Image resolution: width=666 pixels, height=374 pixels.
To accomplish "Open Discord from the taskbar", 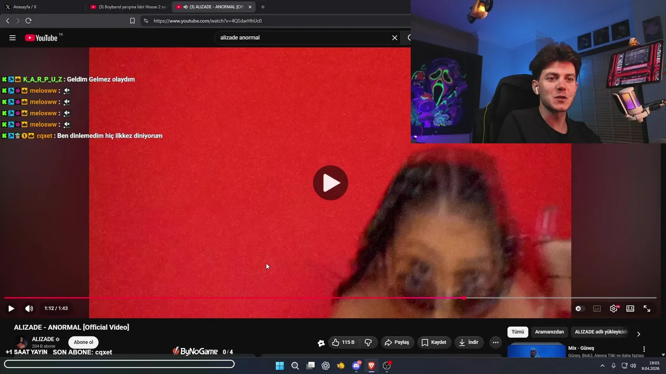I will click(356, 366).
